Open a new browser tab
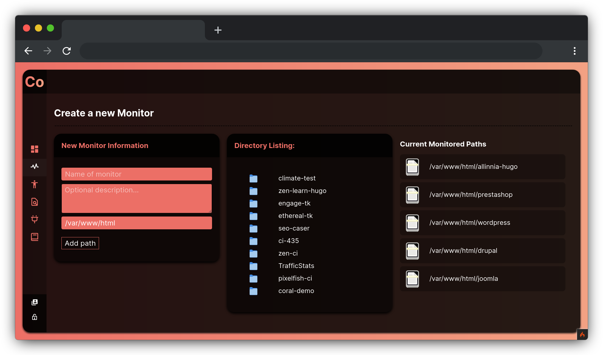 218,30
